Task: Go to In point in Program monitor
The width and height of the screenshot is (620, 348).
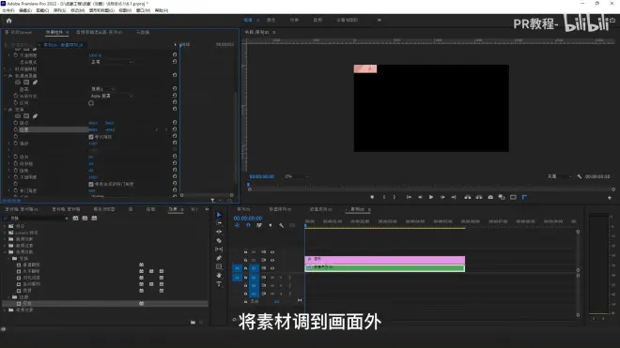Action: 409,197
